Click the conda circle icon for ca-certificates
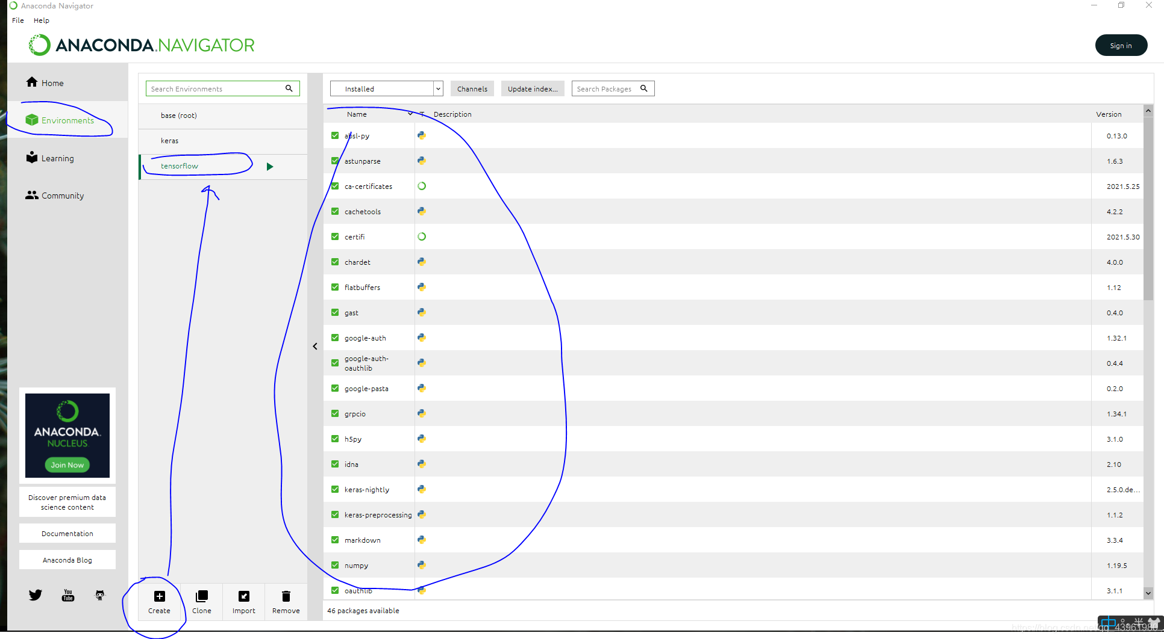The height and width of the screenshot is (639, 1164). point(422,186)
